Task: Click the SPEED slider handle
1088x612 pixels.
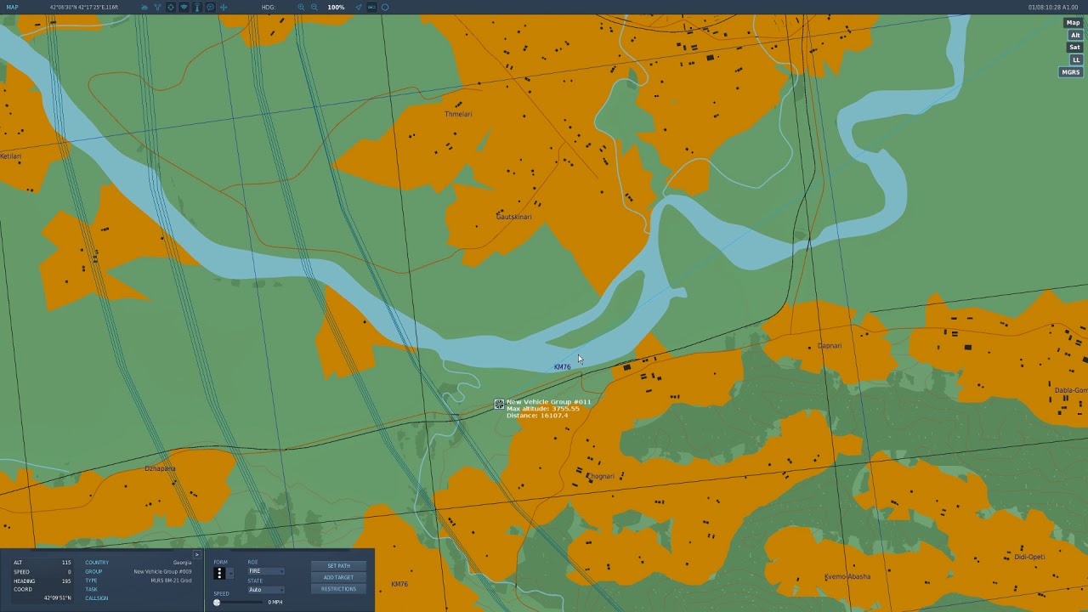Action: [x=217, y=603]
